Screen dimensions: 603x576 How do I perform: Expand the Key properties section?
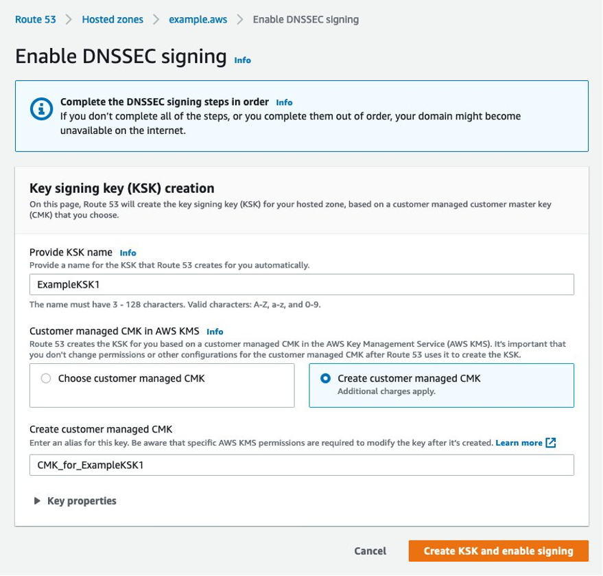point(82,500)
